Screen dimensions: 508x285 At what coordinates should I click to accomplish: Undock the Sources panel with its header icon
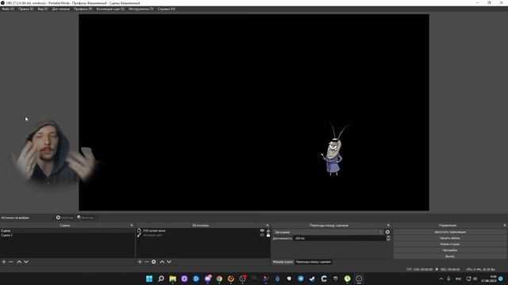267,225
